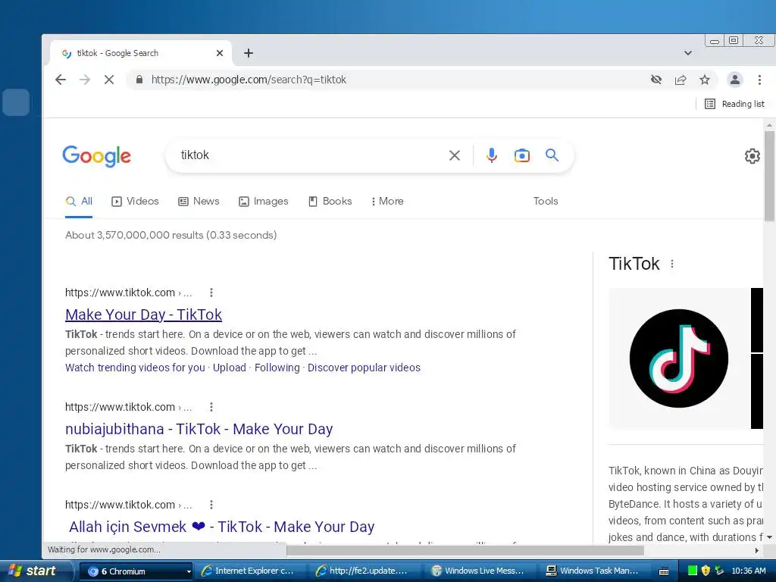Screen dimensions: 776x582
Task: Open the profile avatar menu
Action: (x=735, y=80)
